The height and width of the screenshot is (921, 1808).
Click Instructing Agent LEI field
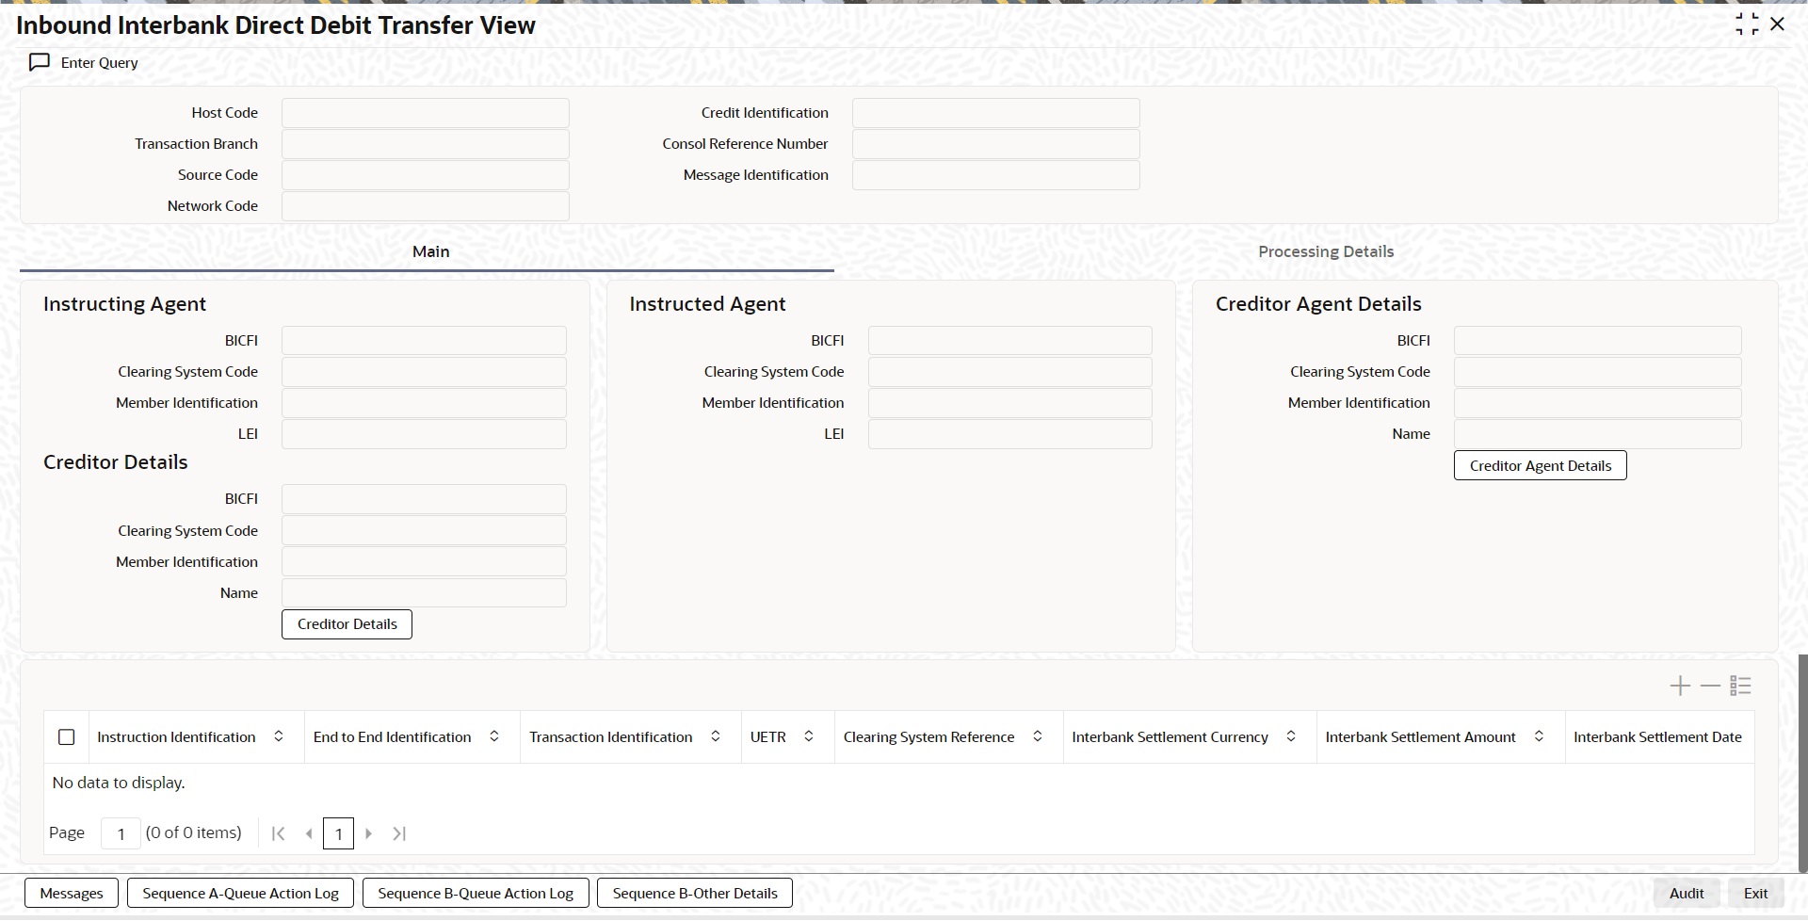(x=424, y=434)
